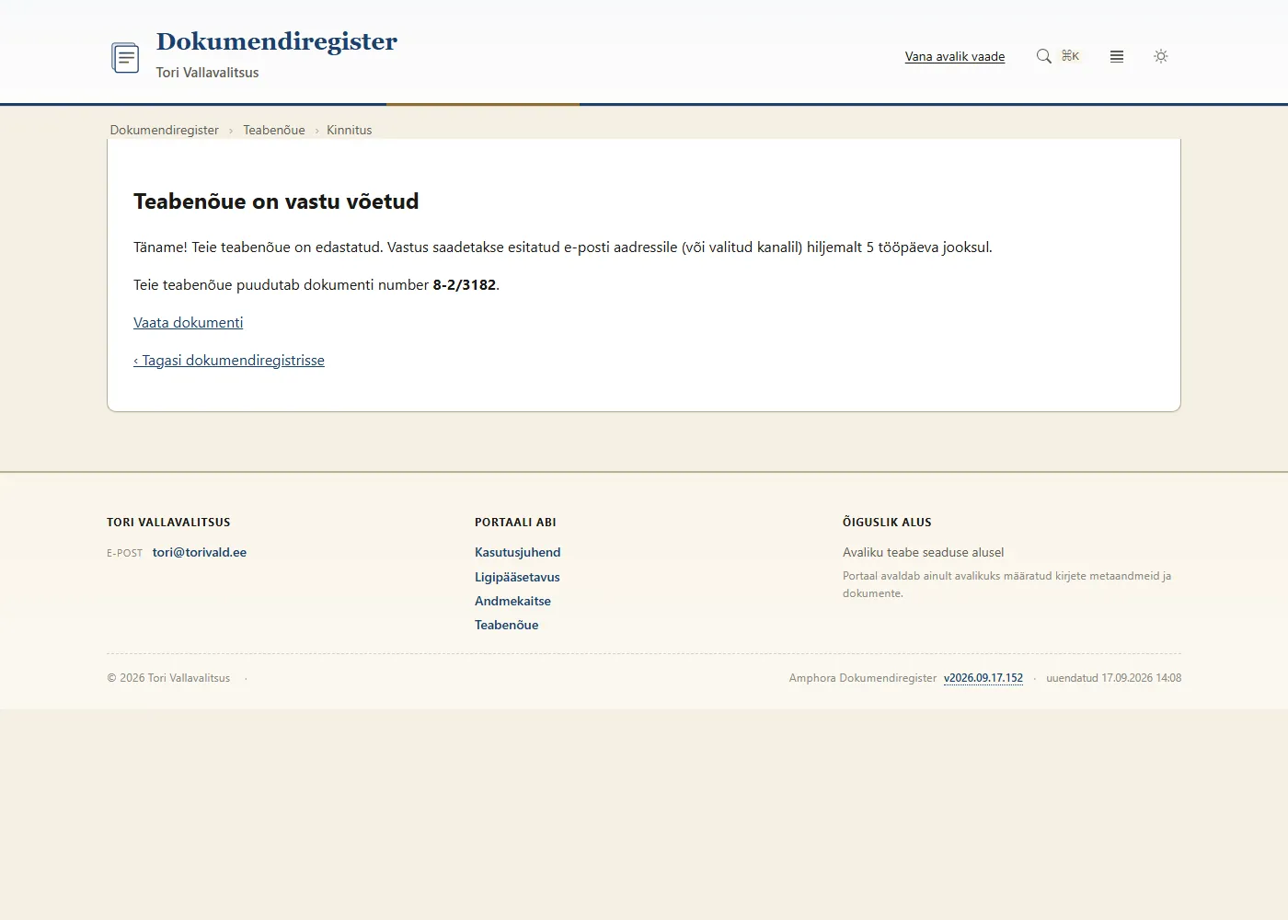
Task: Open the Vaata dokumenti link
Action: pos(189,322)
